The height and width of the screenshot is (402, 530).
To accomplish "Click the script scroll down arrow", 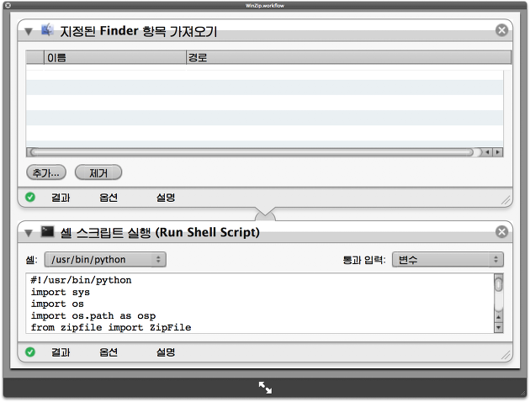I will (x=498, y=327).
